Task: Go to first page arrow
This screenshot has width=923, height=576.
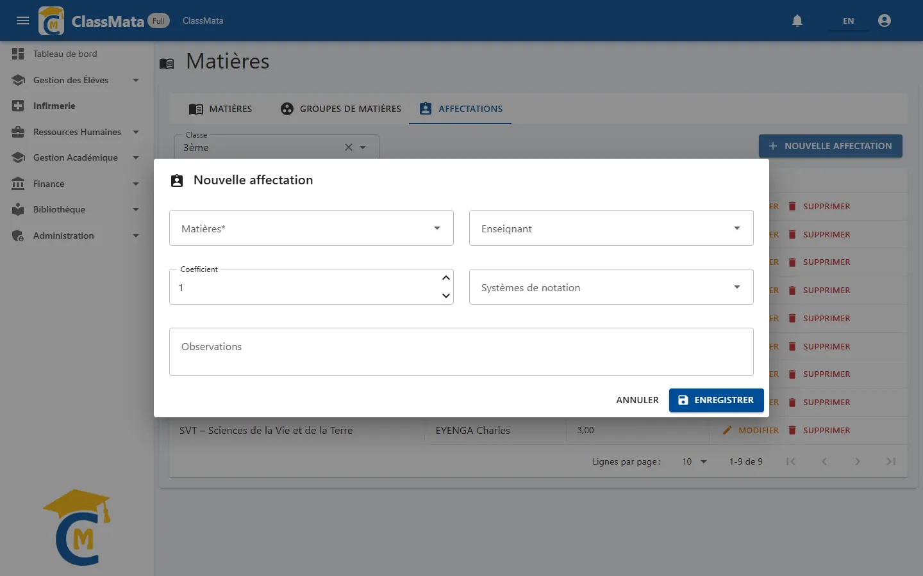Action: 791,461
